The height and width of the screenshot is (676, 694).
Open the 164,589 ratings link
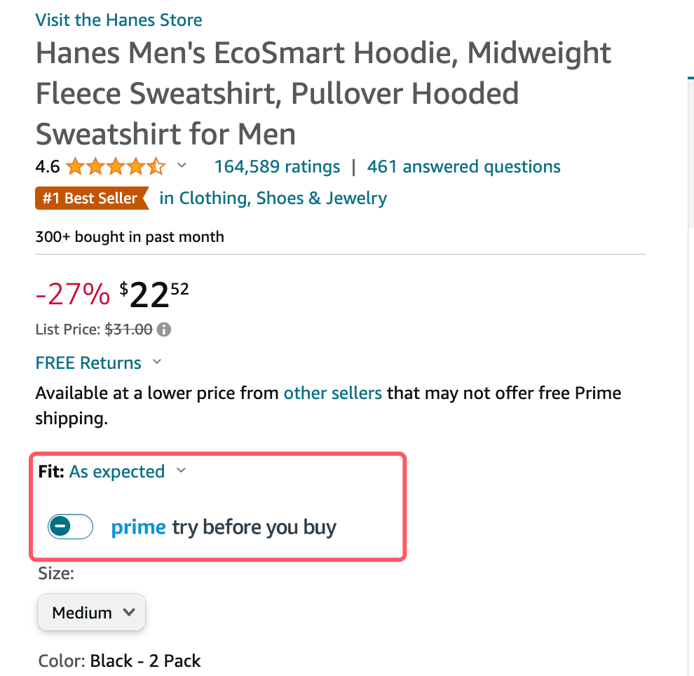tap(277, 167)
